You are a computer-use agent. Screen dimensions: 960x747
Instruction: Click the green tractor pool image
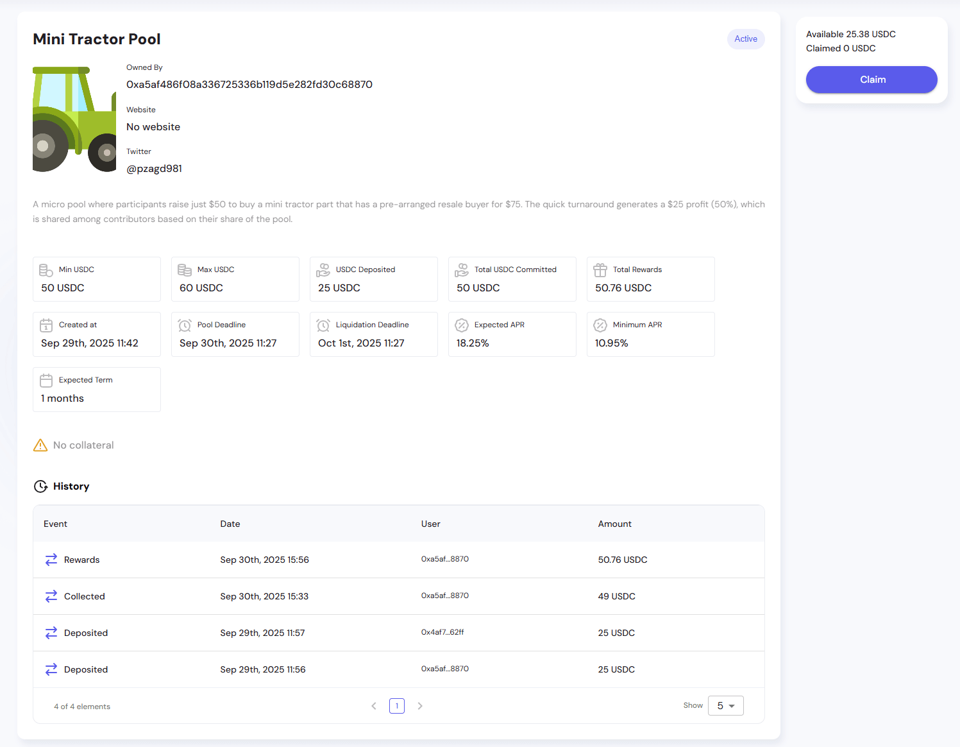[x=74, y=119]
